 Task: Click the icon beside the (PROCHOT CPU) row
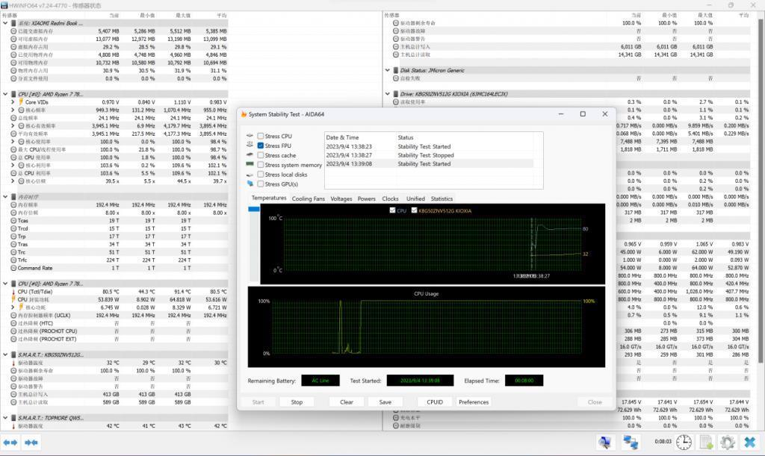tap(13, 331)
